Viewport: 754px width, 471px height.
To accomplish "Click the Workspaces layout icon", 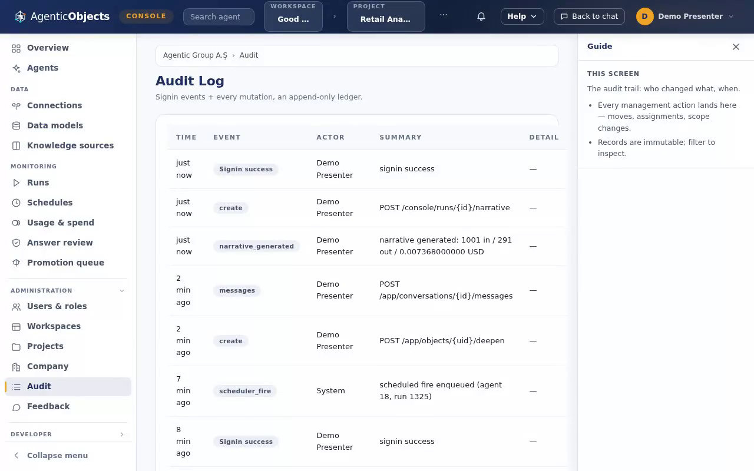I will pyautogui.click(x=16, y=326).
